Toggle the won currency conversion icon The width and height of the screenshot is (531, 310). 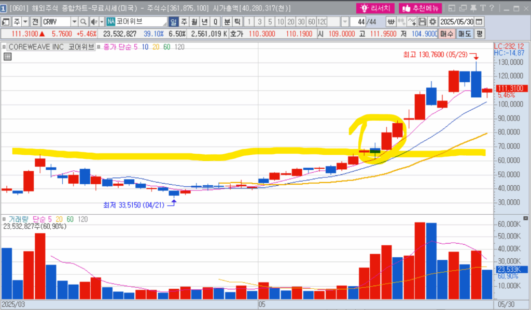[x=391, y=22]
